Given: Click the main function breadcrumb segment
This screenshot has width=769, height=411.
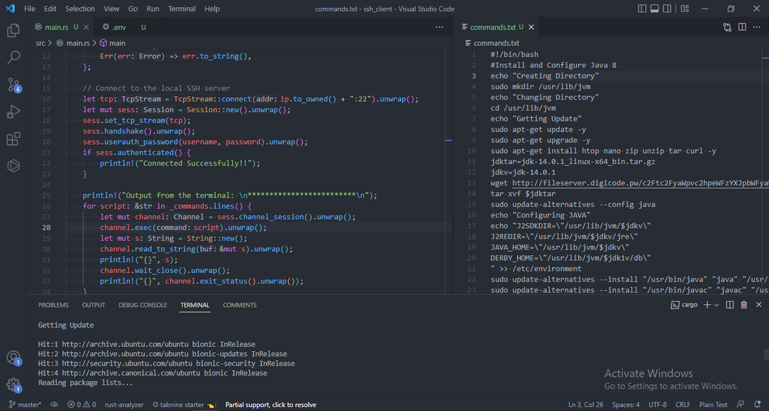Looking at the screenshot, I should click(112, 43).
